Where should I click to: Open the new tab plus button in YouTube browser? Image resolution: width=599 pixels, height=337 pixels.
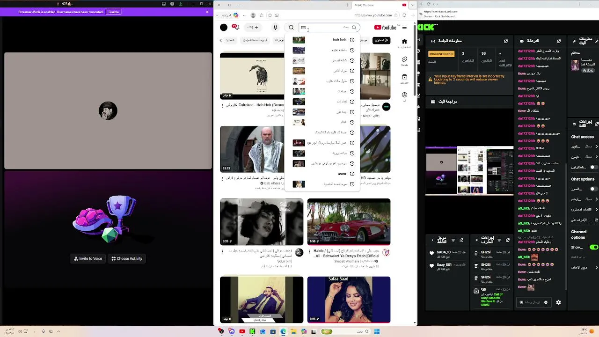347,5
